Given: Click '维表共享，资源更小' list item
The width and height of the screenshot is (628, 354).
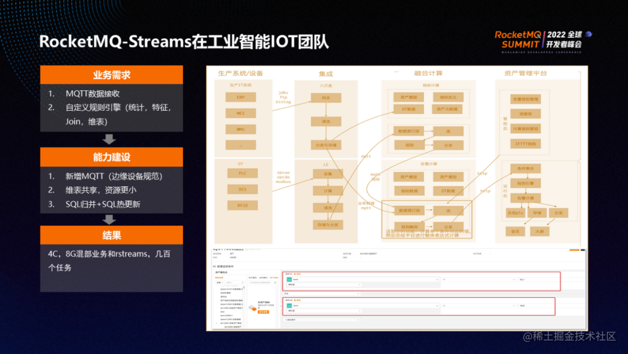Looking at the screenshot, I should (101, 190).
